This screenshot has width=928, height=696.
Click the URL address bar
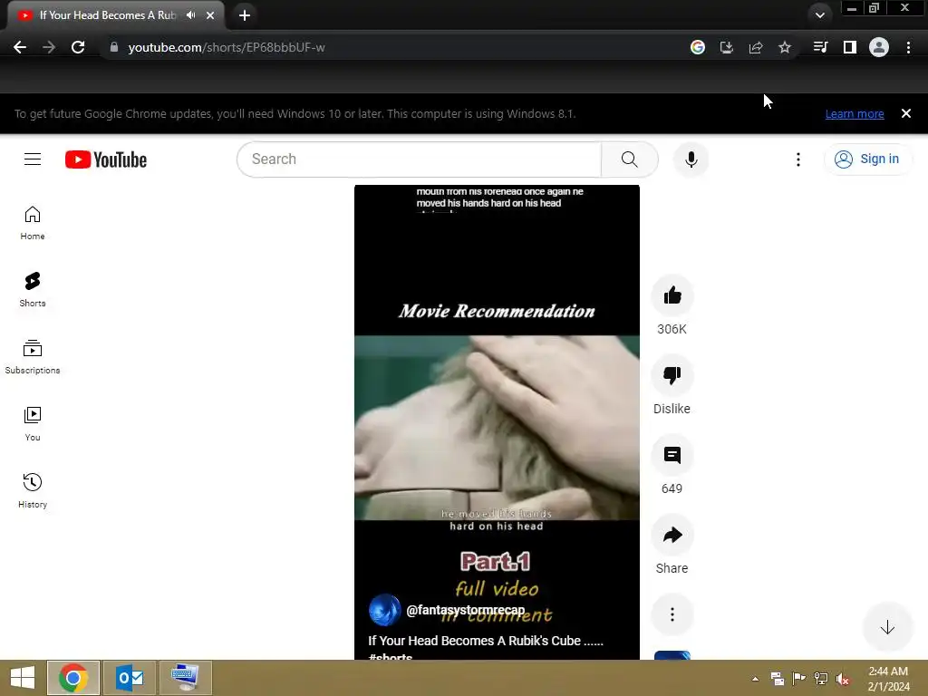coord(391,47)
